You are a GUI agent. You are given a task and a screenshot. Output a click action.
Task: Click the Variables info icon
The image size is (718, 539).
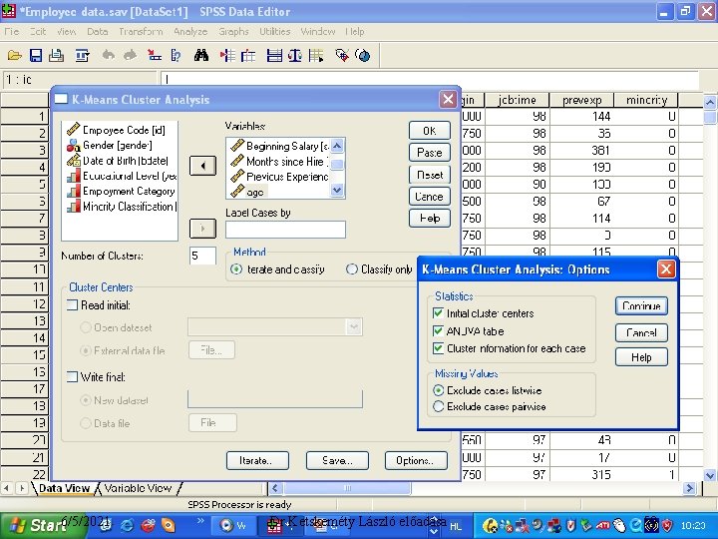click(x=176, y=56)
